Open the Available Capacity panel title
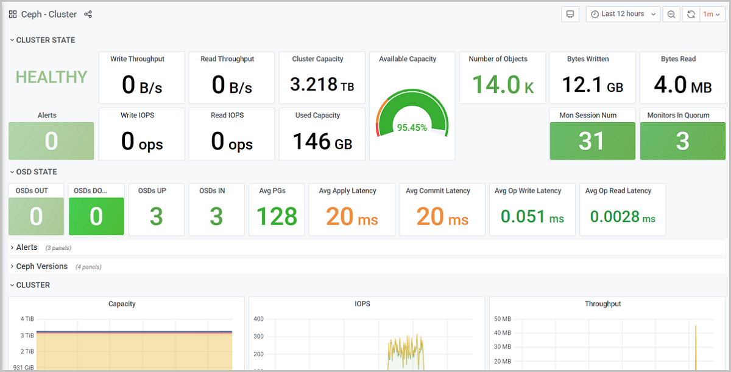The image size is (731, 372). [408, 59]
